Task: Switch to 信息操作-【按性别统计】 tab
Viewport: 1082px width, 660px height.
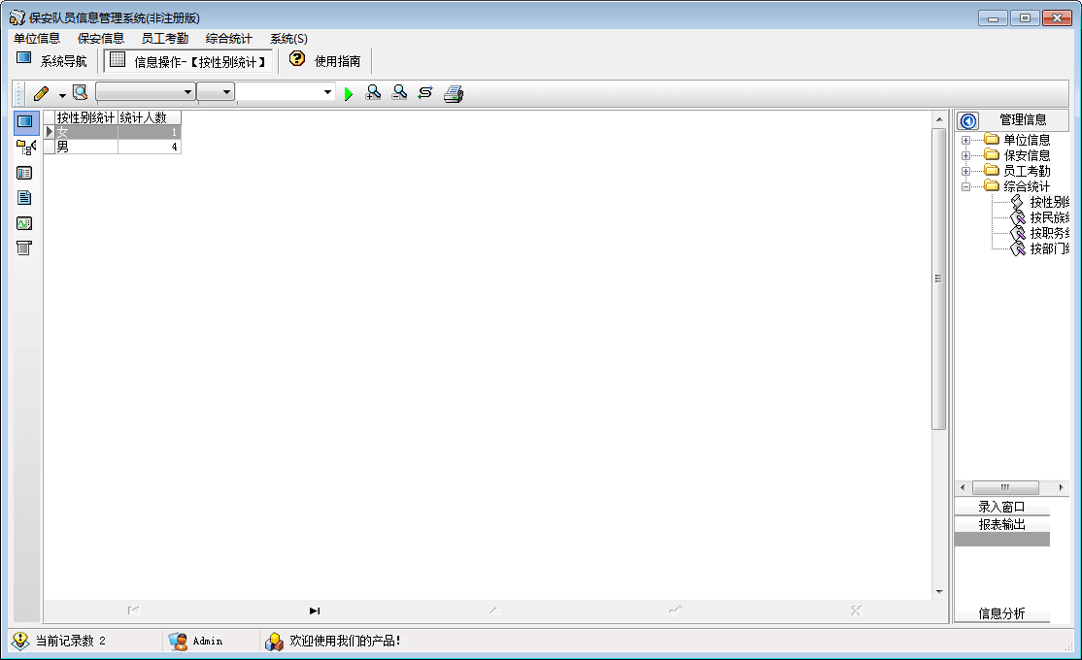Action: tap(187, 61)
